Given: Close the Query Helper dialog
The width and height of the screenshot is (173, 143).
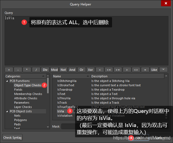Looking at the screenshot, I should coord(166,3).
